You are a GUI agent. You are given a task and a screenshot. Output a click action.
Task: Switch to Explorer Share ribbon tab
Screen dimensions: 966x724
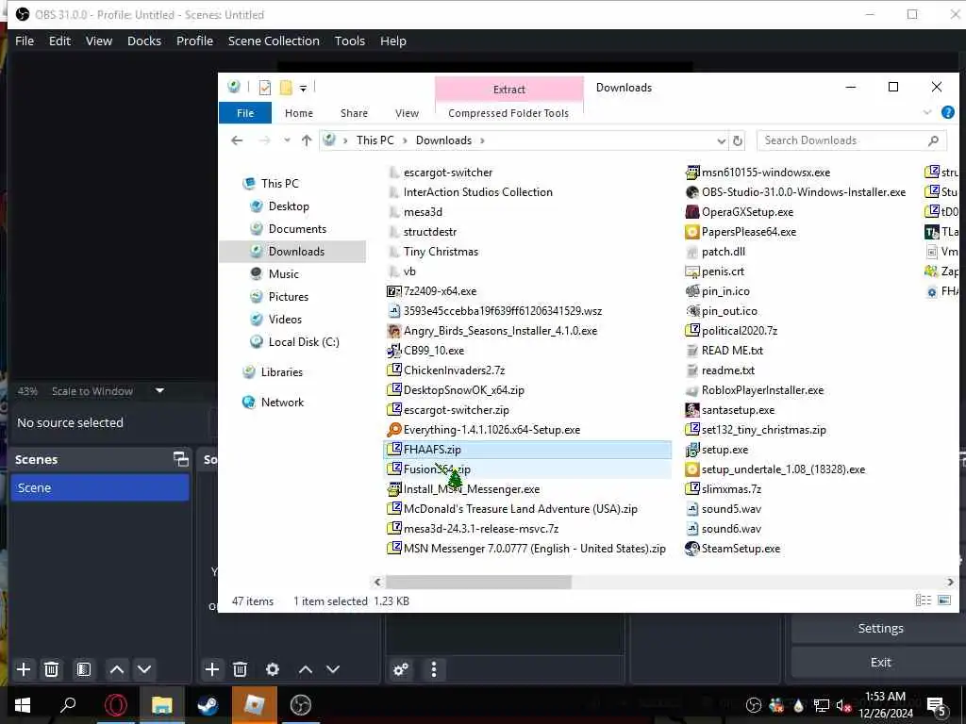(355, 113)
